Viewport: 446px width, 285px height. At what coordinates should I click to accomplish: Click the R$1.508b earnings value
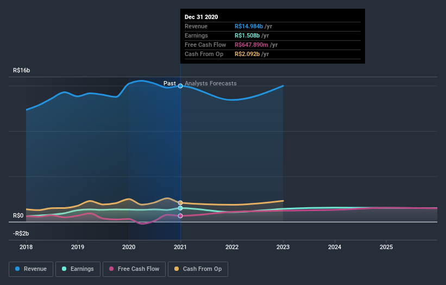[x=247, y=35]
